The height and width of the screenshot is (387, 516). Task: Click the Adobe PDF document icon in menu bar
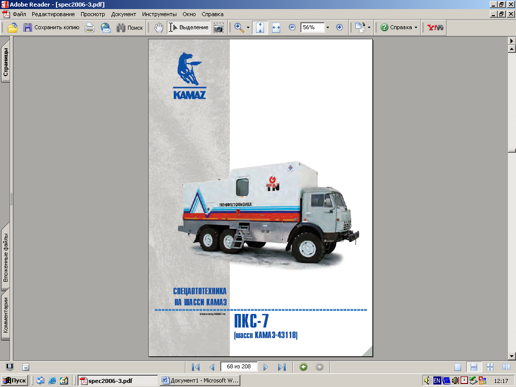point(6,14)
